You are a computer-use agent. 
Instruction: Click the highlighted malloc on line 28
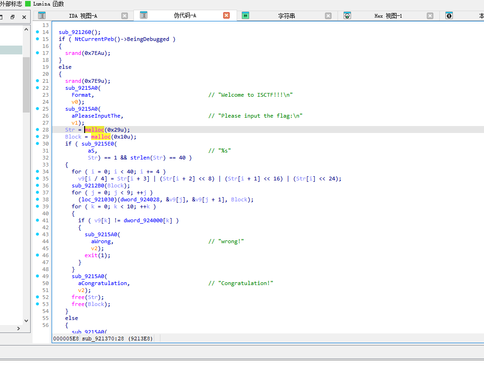click(94, 130)
